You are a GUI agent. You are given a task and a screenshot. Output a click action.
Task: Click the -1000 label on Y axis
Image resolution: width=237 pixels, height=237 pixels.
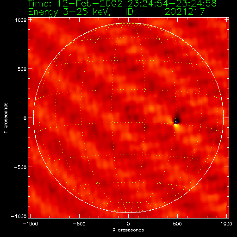19,216
